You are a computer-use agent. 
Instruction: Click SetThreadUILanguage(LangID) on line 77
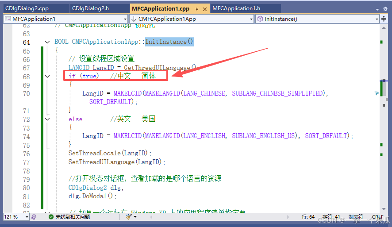[115, 162]
